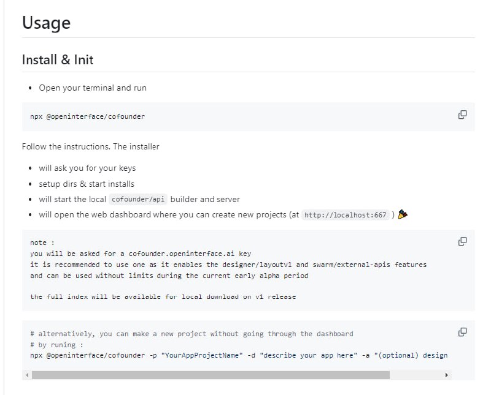This screenshot has width=491, height=395.
Task: Click the "the full index will be available" note line
Action: [163, 297]
